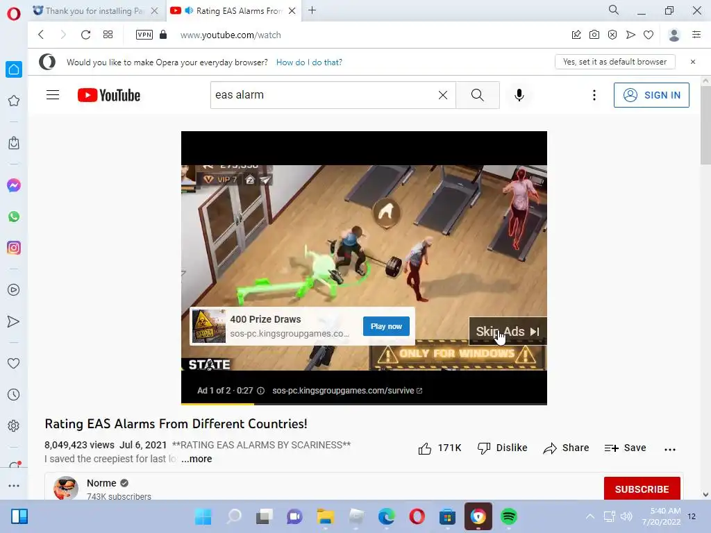
Task: Open sos-pc.kingsgroupgames.com/survive ad link
Action: pos(347,391)
